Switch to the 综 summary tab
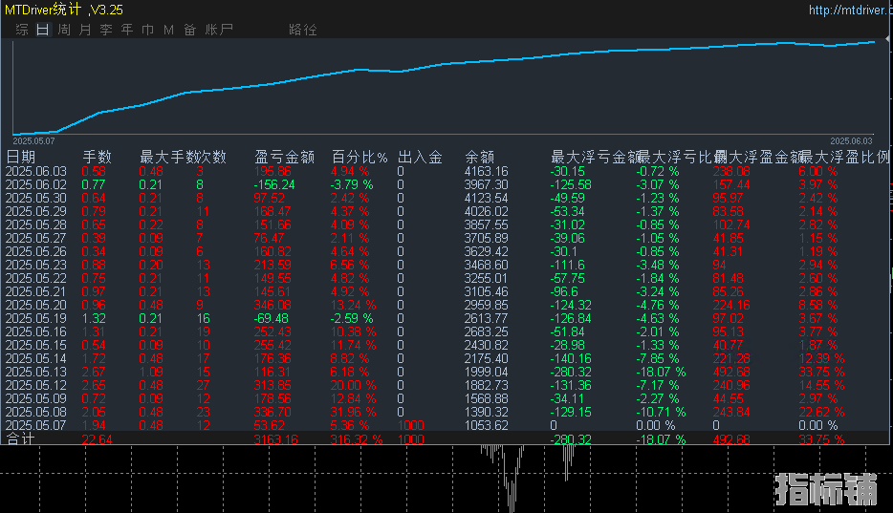The height and width of the screenshot is (513, 893). click(22, 30)
